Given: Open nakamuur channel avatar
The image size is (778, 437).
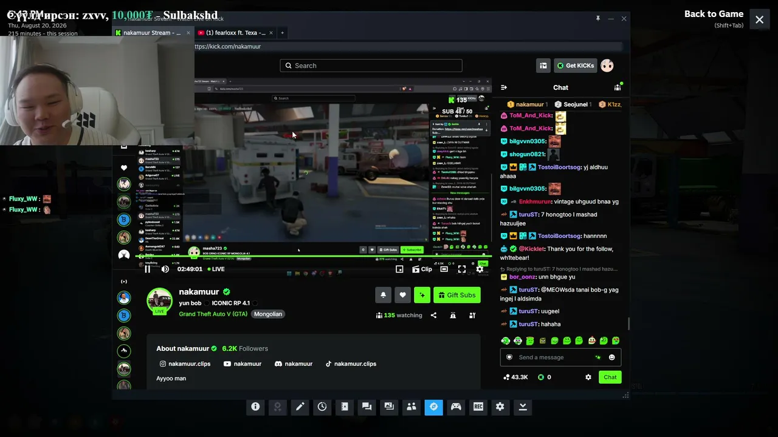Looking at the screenshot, I should coord(159,300).
